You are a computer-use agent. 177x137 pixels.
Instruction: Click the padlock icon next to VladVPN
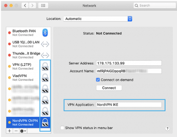click(45, 77)
